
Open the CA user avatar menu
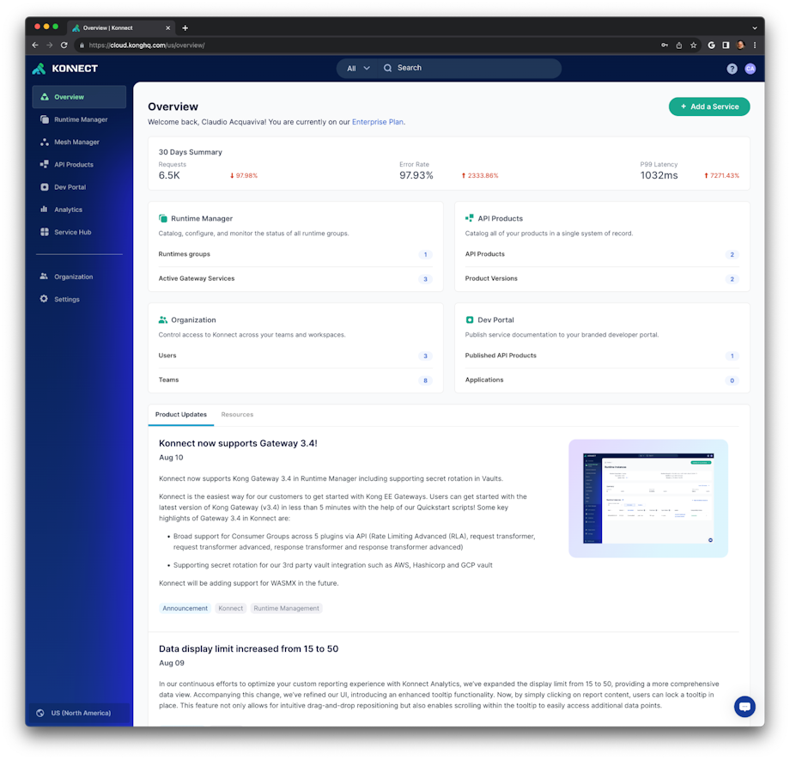[750, 68]
